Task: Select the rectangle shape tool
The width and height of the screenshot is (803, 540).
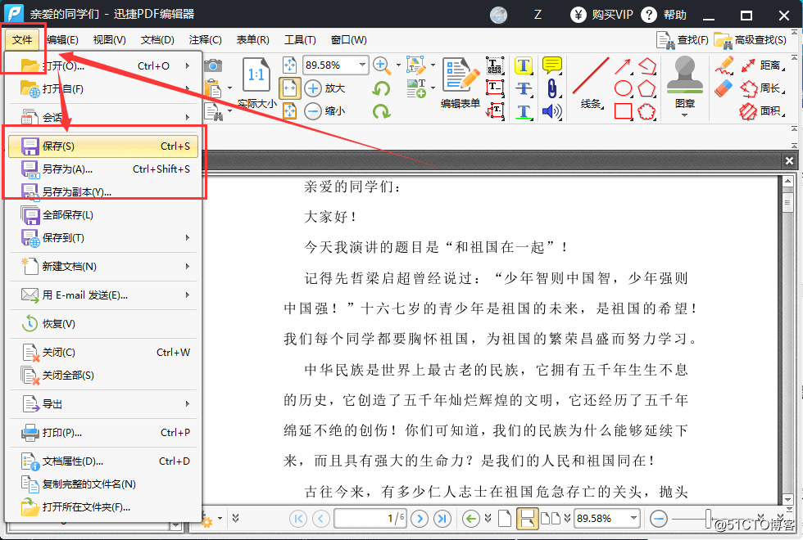Action: tap(623, 111)
